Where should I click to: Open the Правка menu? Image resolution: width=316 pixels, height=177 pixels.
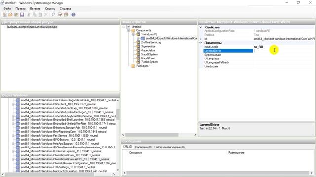click(x=20, y=9)
